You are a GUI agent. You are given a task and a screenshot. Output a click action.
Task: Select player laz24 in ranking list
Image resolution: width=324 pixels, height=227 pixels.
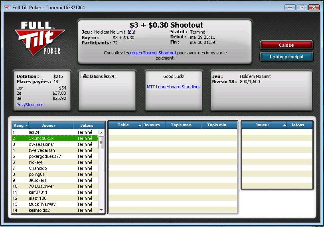click(55, 132)
